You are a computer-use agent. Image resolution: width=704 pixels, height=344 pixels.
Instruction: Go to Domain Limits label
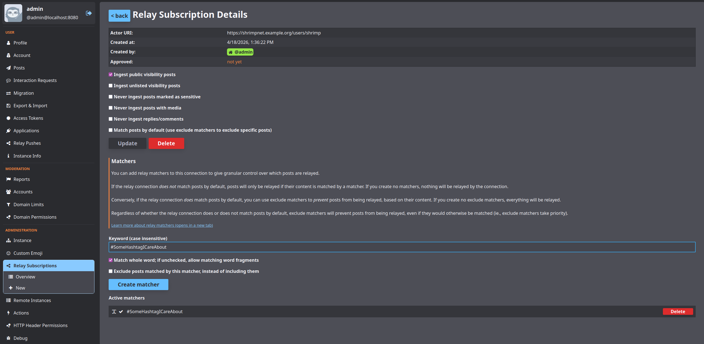29,205
